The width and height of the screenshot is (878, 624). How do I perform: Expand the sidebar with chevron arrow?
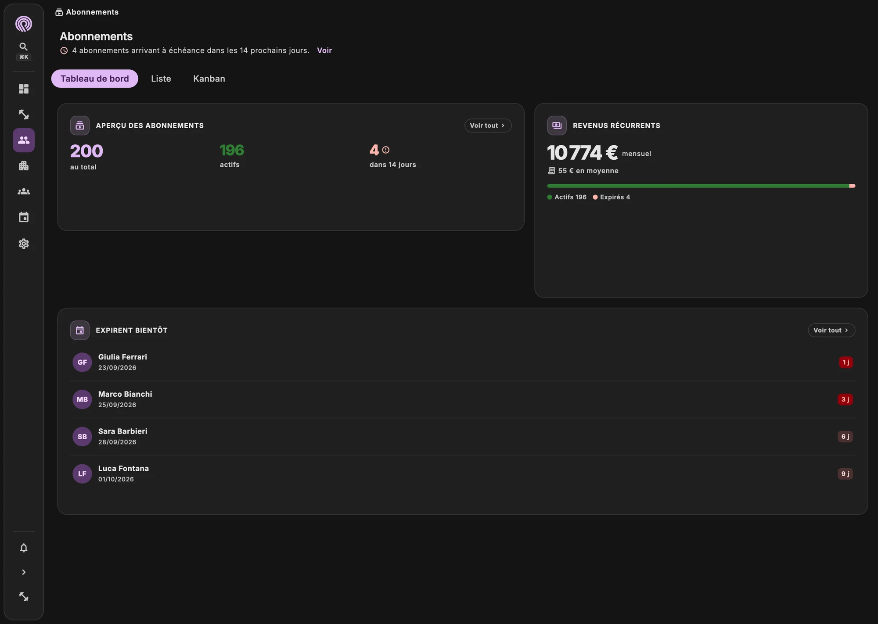(24, 572)
